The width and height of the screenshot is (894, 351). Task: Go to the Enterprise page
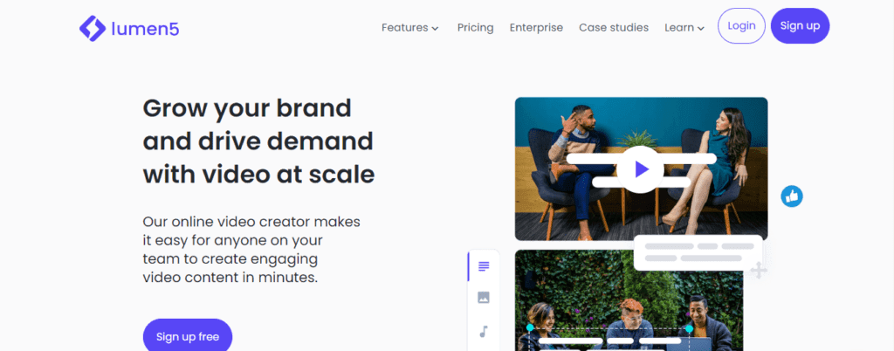pyautogui.click(x=536, y=27)
